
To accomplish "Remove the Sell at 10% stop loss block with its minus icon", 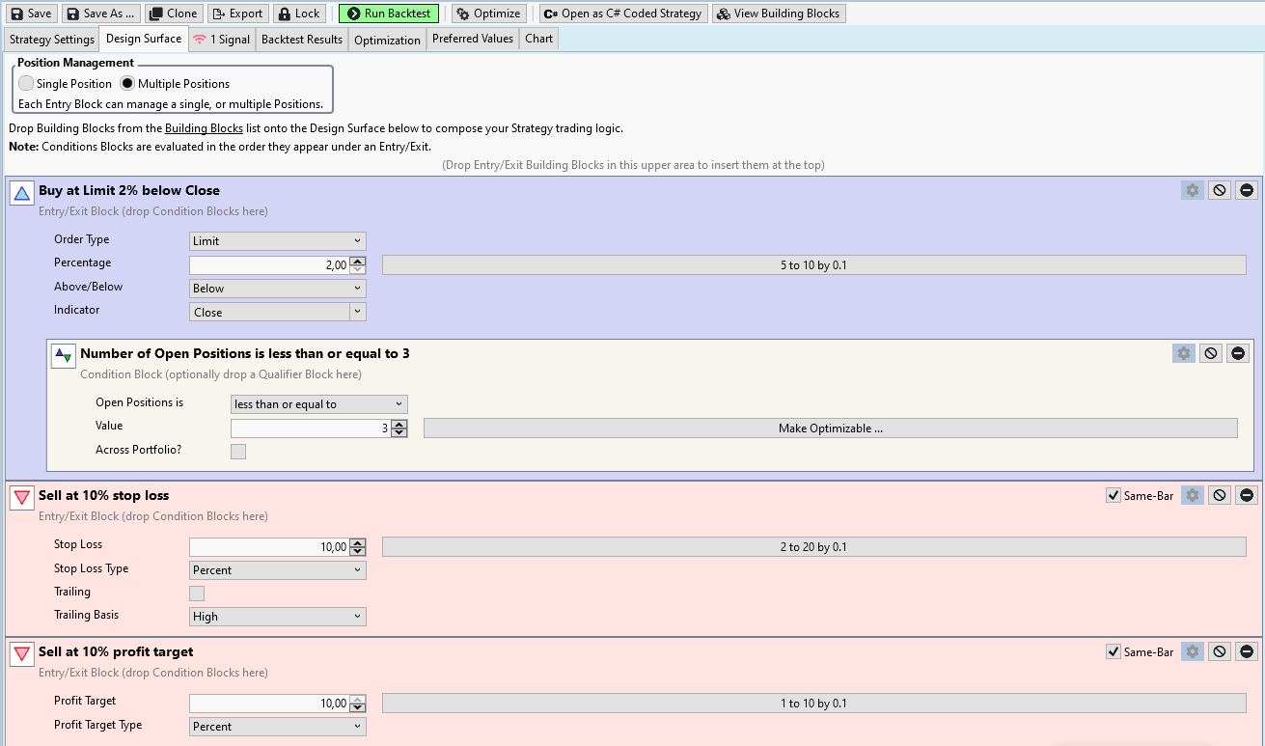I will [1247, 495].
